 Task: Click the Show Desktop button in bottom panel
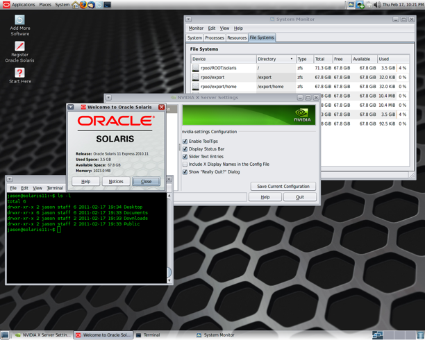coord(5,335)
